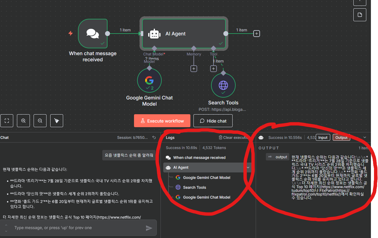The image size is (378, 238).
Task: Click the OUTPUT section heading
Action: click(x=269, y=148)
